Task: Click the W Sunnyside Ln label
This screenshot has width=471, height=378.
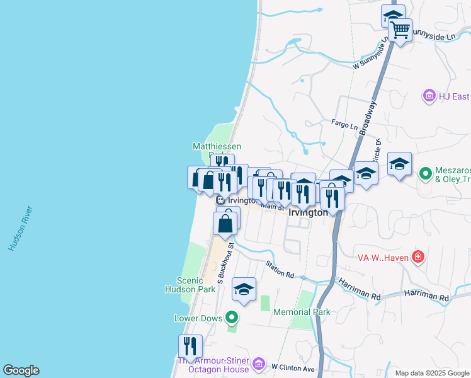Action: [371, 53]
